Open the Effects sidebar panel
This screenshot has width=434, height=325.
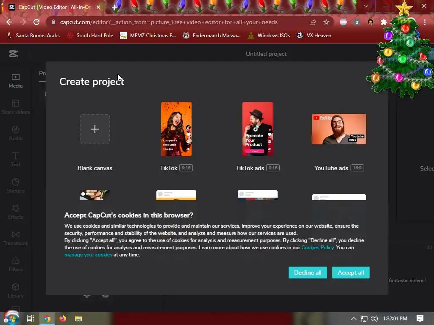(16, 212)
